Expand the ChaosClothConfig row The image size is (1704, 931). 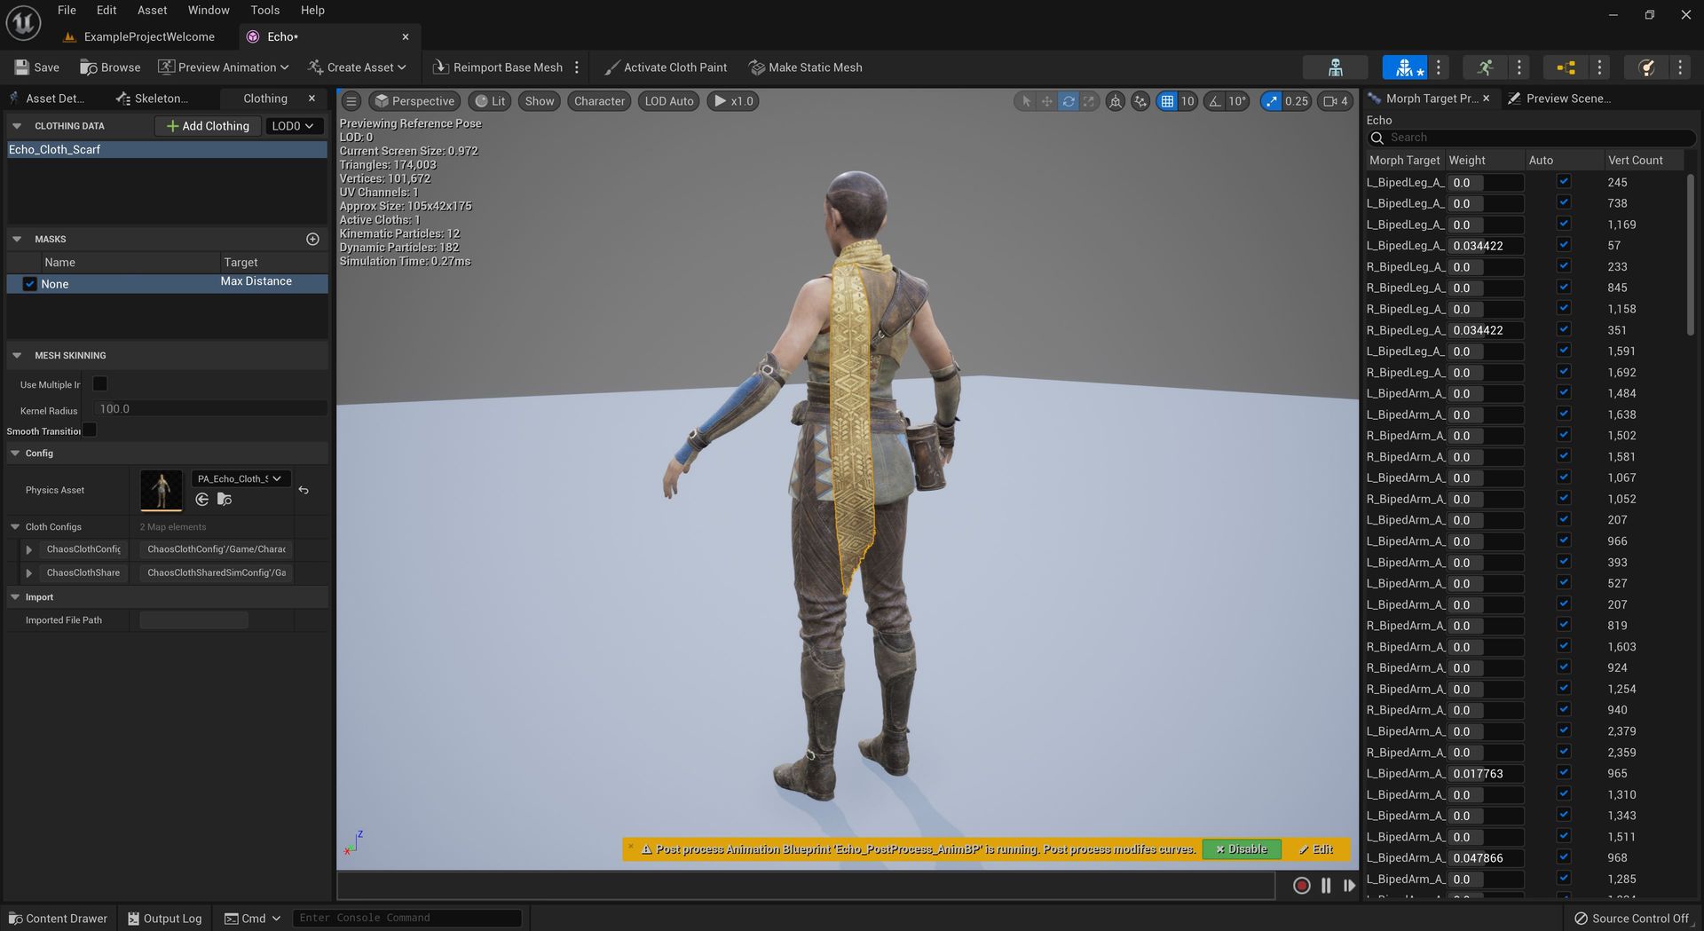pos(29,548)
